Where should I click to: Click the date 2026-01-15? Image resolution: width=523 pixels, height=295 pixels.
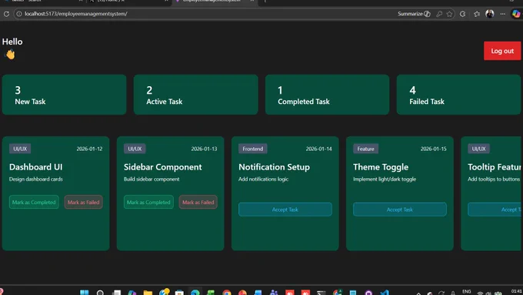point(433,149)
